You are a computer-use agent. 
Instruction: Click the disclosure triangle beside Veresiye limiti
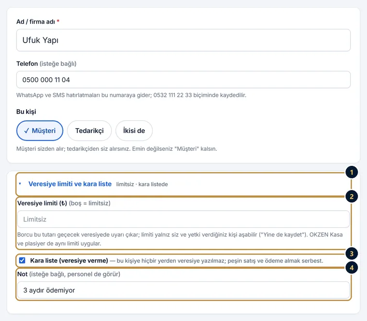[20, 184]
